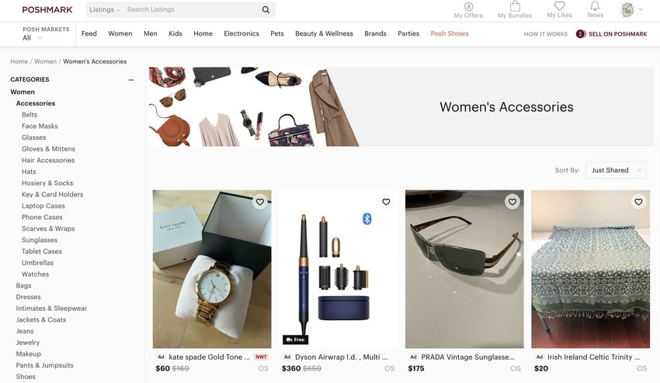The image size is (660, 383).
Task: Like the PRADA Vintage Sunglasses listing
Action: pos(512,202)
